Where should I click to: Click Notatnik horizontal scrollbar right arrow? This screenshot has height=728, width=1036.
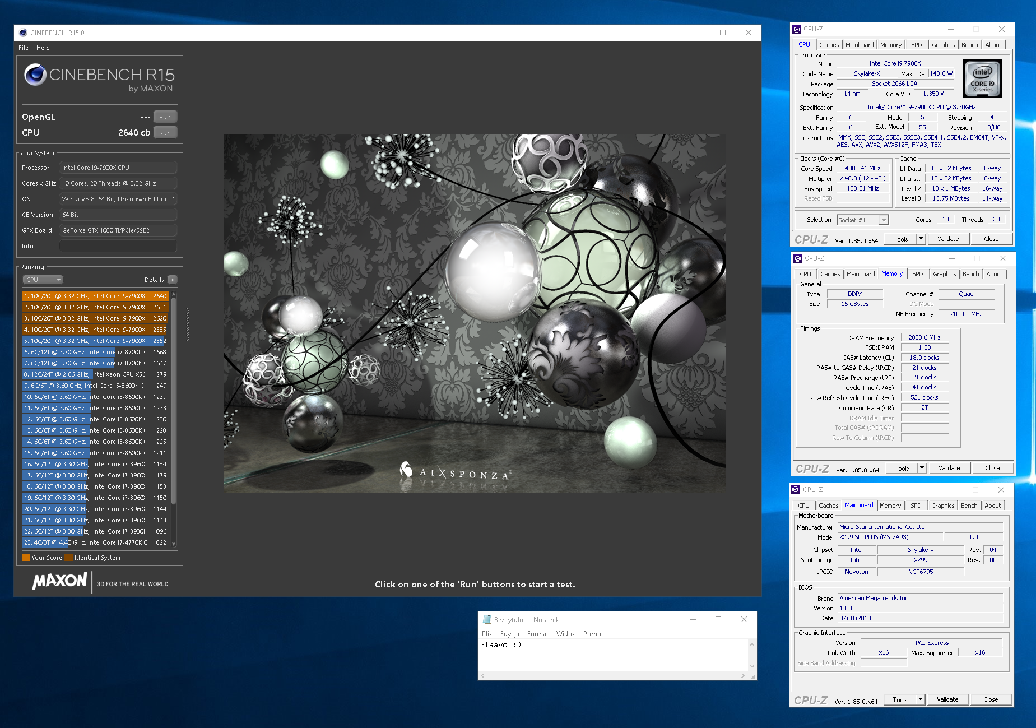(743, 675)
